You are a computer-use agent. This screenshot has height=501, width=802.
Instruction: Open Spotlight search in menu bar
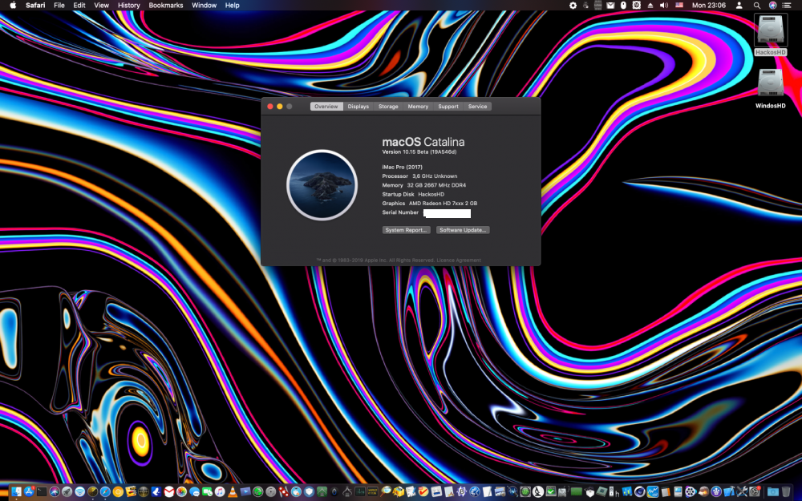click(x=756, y=5)
